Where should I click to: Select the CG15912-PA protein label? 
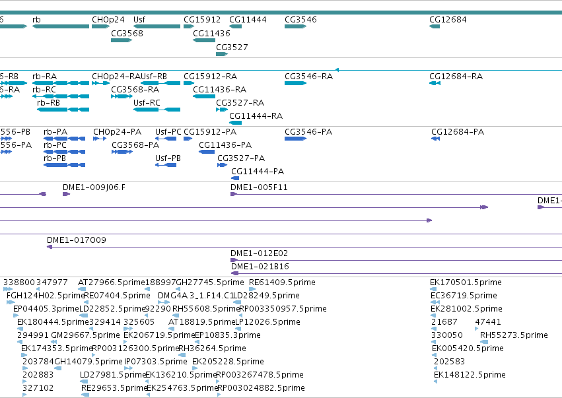[210, 132]
